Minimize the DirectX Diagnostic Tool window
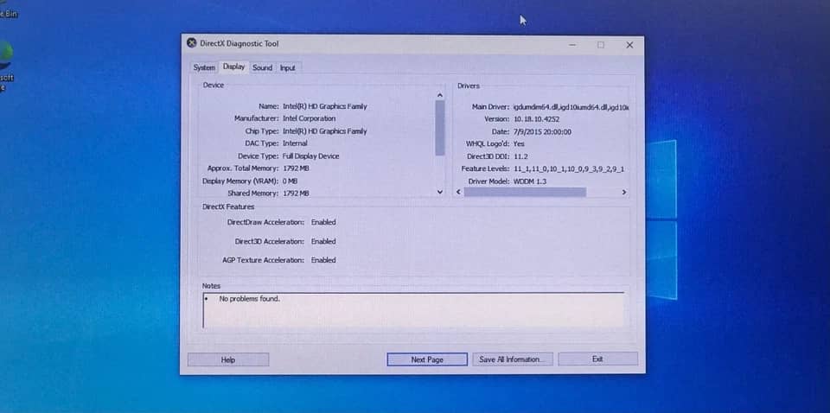830x413 pixels. coord(572,45)
